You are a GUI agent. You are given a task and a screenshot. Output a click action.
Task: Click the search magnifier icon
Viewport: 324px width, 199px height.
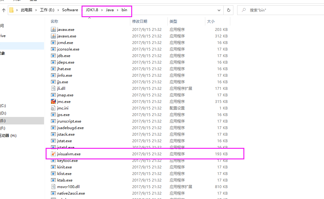point(244,10)
